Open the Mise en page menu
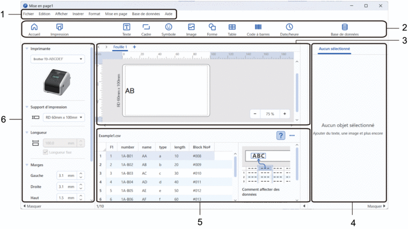 coord(116,14)
